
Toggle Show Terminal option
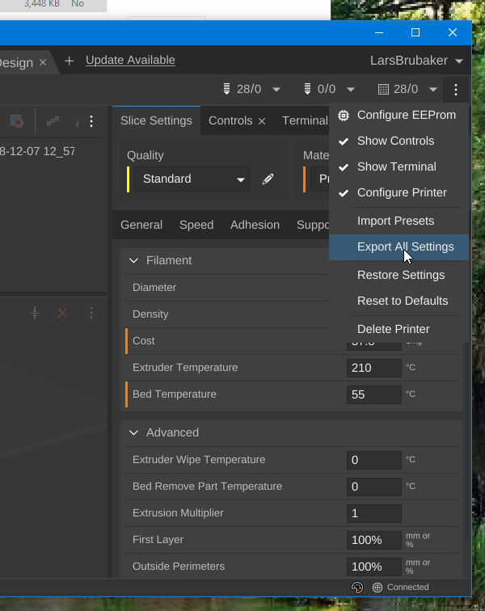point(399,166)
